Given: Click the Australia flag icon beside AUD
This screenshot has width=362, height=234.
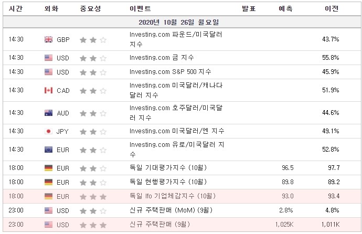Looking at the screenshot, I should tap(48, 113).
